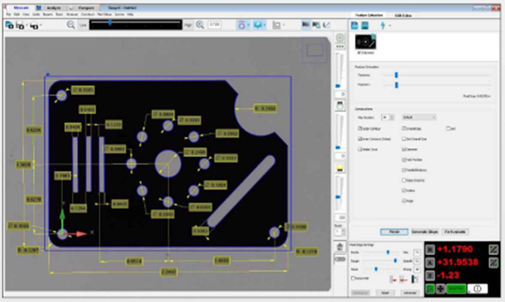Toggle the third left-column checkbox under Constructions
This screenshot has width=505, height=302.
click(x=360, y=149)
